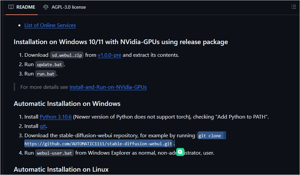Click the update.bat code text

tap(49, 64)
